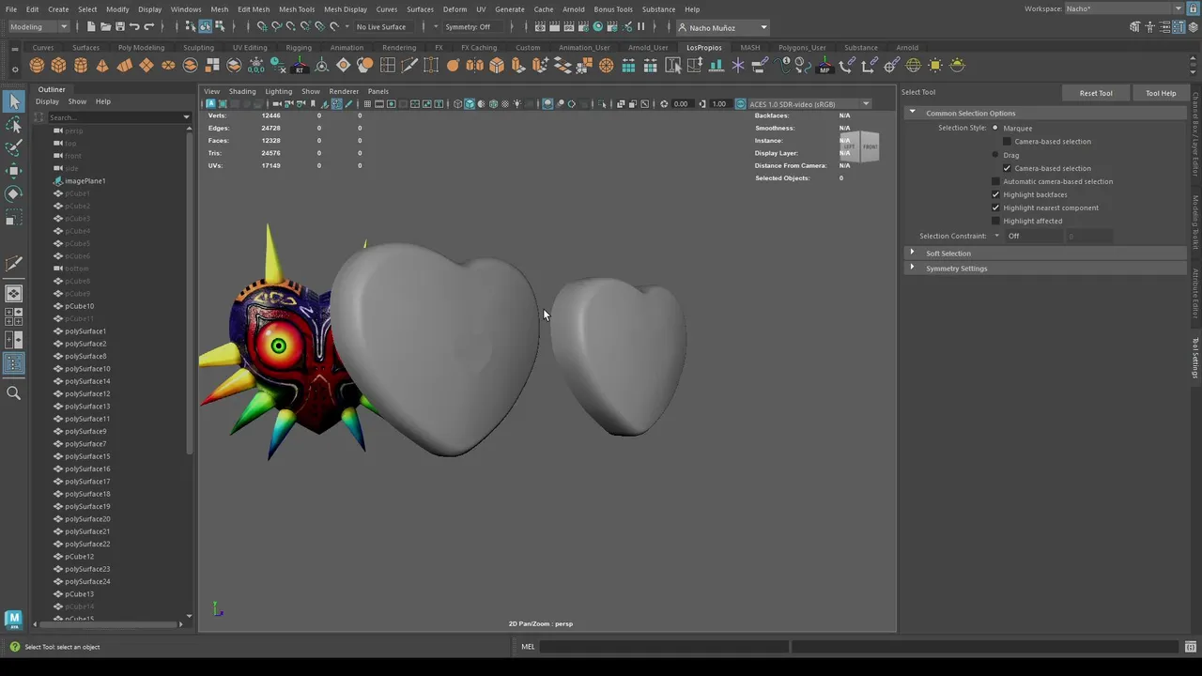Click four-pane layout icon in toolbox
The height and width of the screenshot is (676, 1202).
tap(13, 316)
